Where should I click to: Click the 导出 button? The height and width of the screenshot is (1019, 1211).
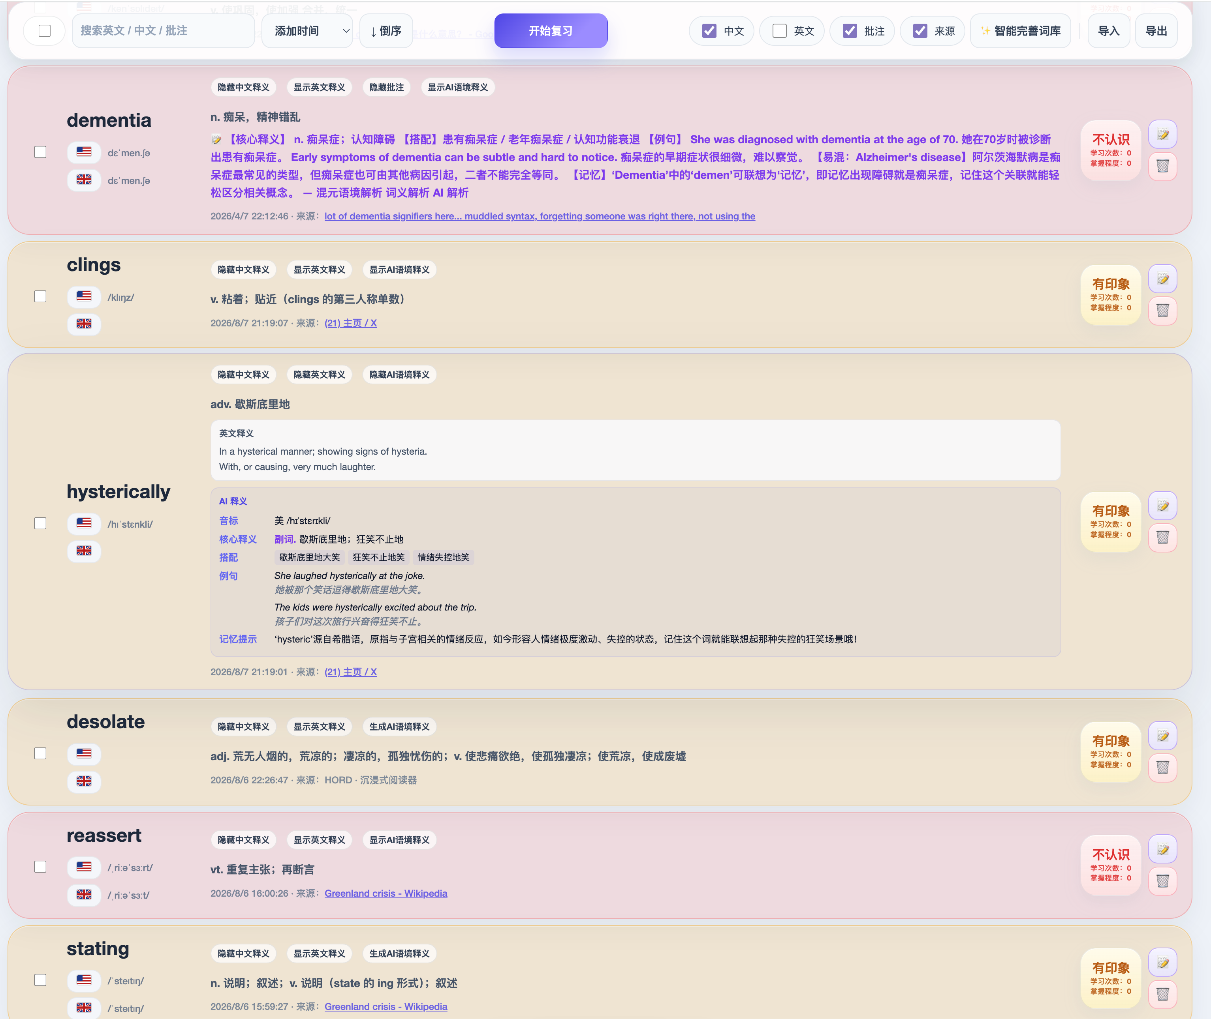click(x=1156, y=31)
